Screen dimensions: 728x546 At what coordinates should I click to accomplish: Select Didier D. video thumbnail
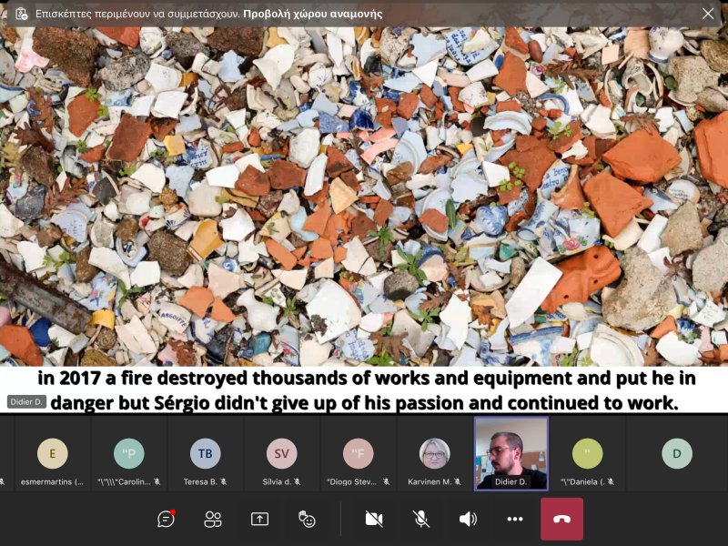pyautogui.click(x=511, y=453)
